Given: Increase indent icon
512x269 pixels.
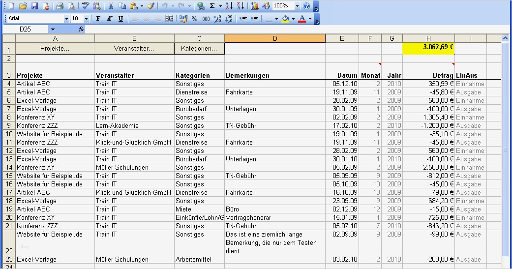Looking at the screenshot, I should (254, 19).
